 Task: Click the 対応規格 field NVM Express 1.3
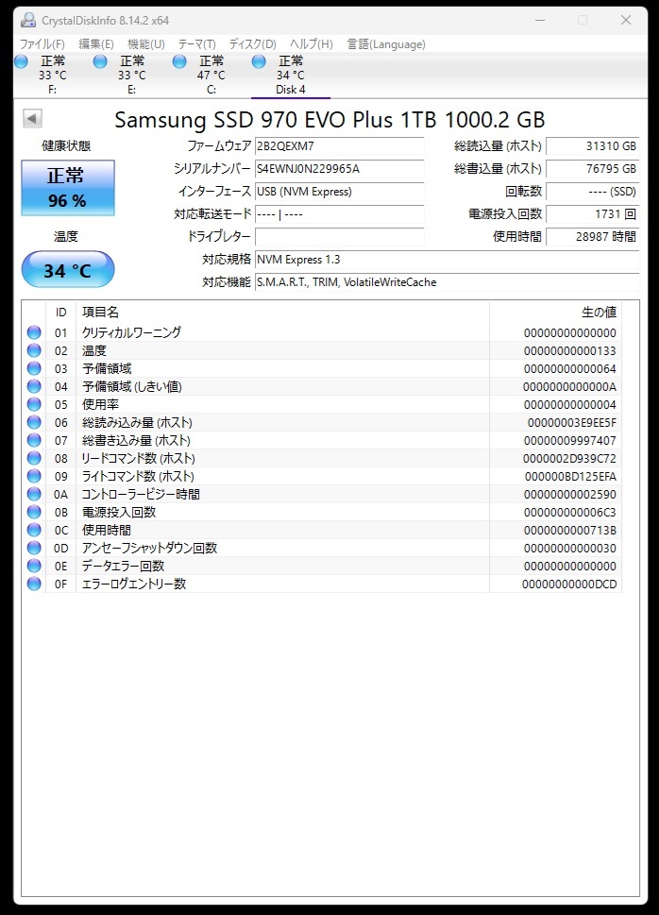click(x=448, y=260)
